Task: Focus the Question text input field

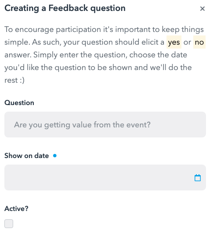Action: coord(105,124)
